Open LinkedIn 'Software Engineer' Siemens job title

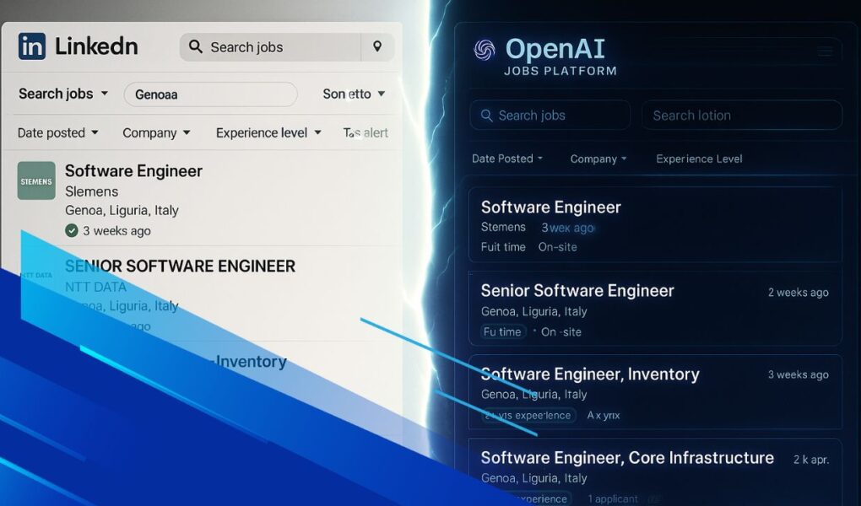(x=133, y=170)
